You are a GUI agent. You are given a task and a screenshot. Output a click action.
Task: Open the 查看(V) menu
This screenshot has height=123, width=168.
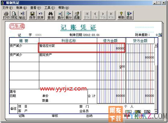coord(36,8)
